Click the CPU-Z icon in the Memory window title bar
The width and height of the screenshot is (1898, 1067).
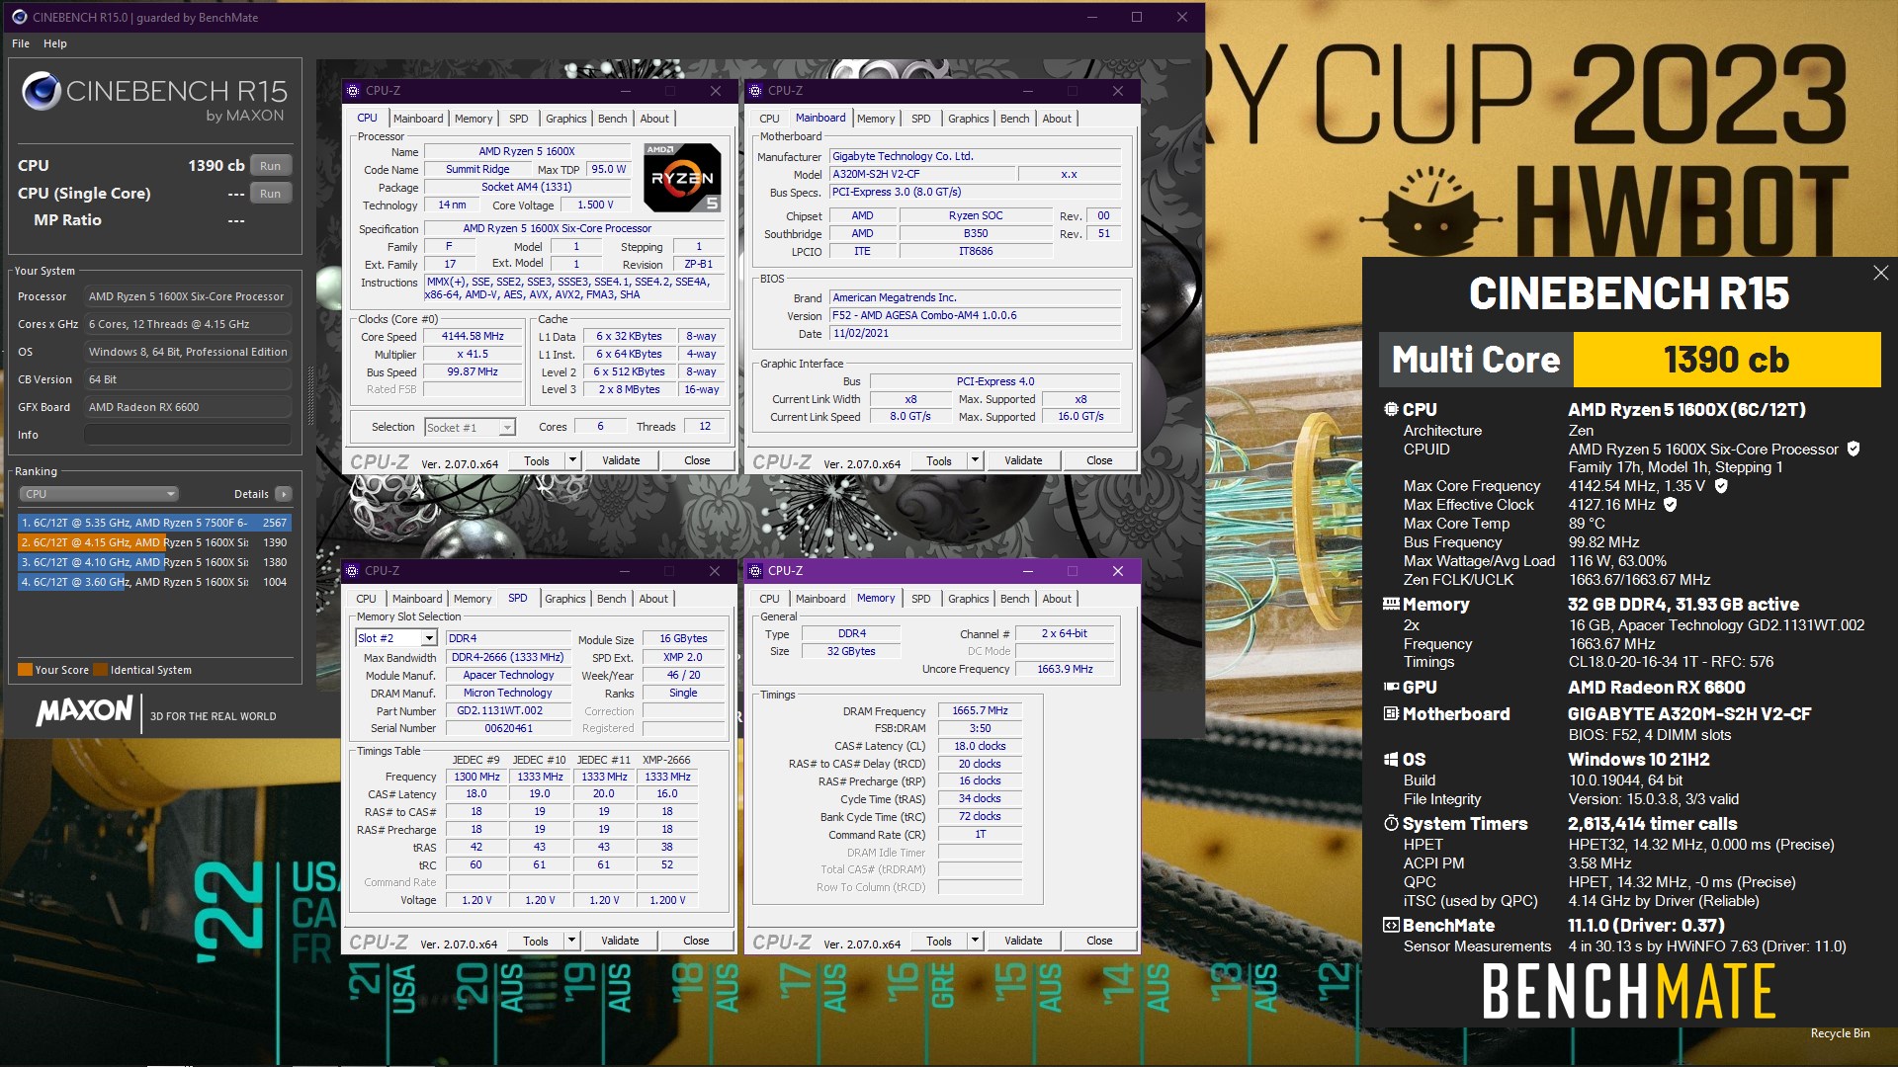756,571
